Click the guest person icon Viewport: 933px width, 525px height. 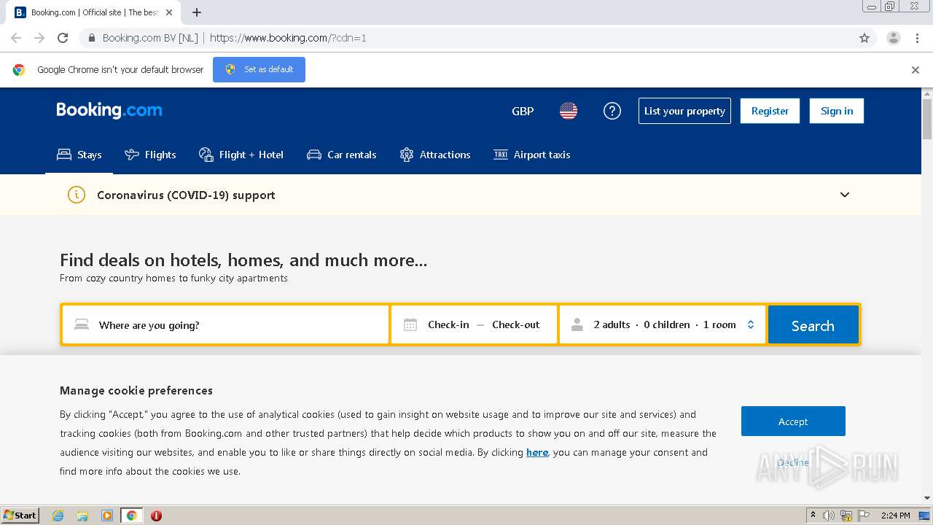coord(577,324)
